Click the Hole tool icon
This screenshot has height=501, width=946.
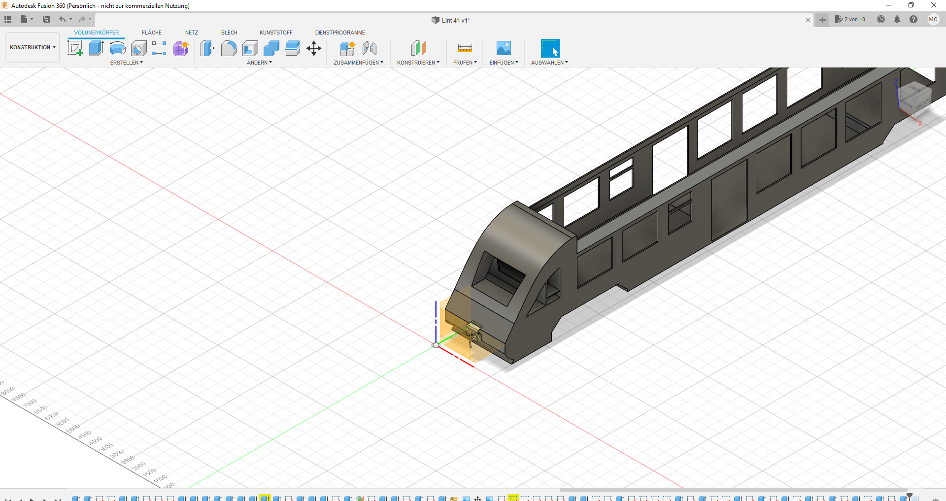[138, 48]
